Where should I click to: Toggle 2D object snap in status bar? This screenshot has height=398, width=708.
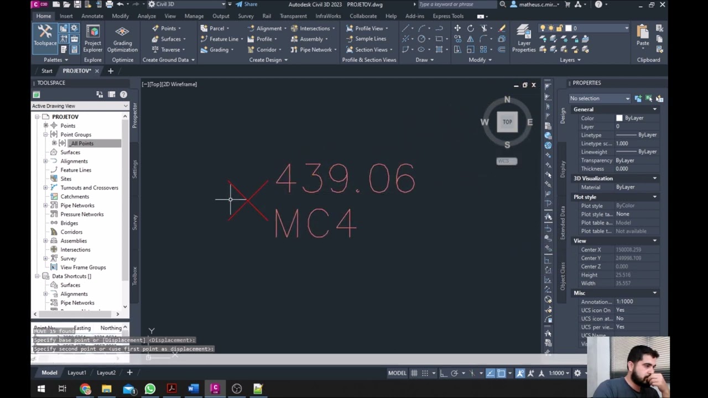501,373
